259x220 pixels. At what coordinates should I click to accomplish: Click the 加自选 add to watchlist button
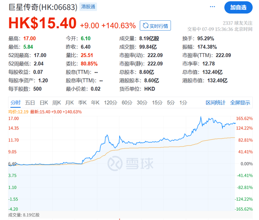[238, 8]
